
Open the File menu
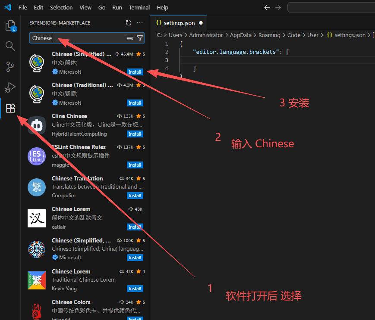click(x=23, y=8)
